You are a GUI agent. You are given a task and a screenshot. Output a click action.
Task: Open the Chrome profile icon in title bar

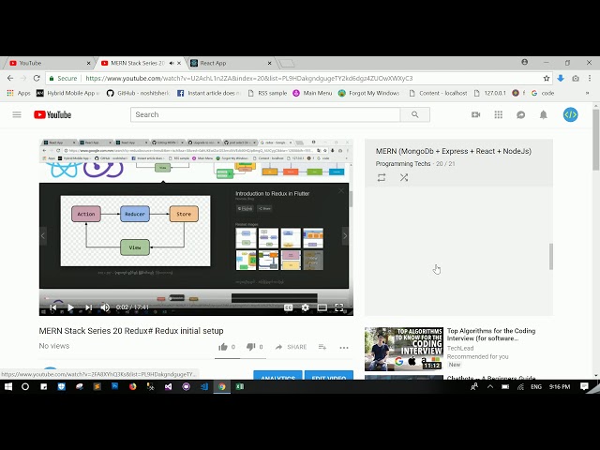525,62
